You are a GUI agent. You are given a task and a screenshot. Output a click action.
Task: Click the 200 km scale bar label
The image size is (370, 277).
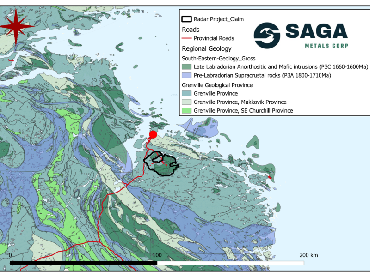click(x=308, y=255)
